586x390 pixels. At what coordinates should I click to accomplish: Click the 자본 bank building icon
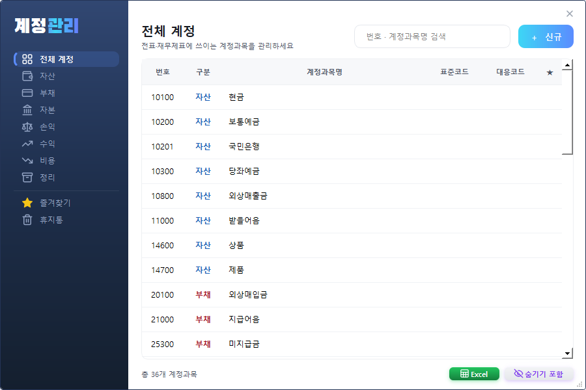click(27, 110)
